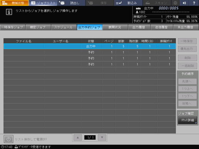199x149 pixels.
Task: Open the 機械状態 machine status screen
Action: [14, 3]
